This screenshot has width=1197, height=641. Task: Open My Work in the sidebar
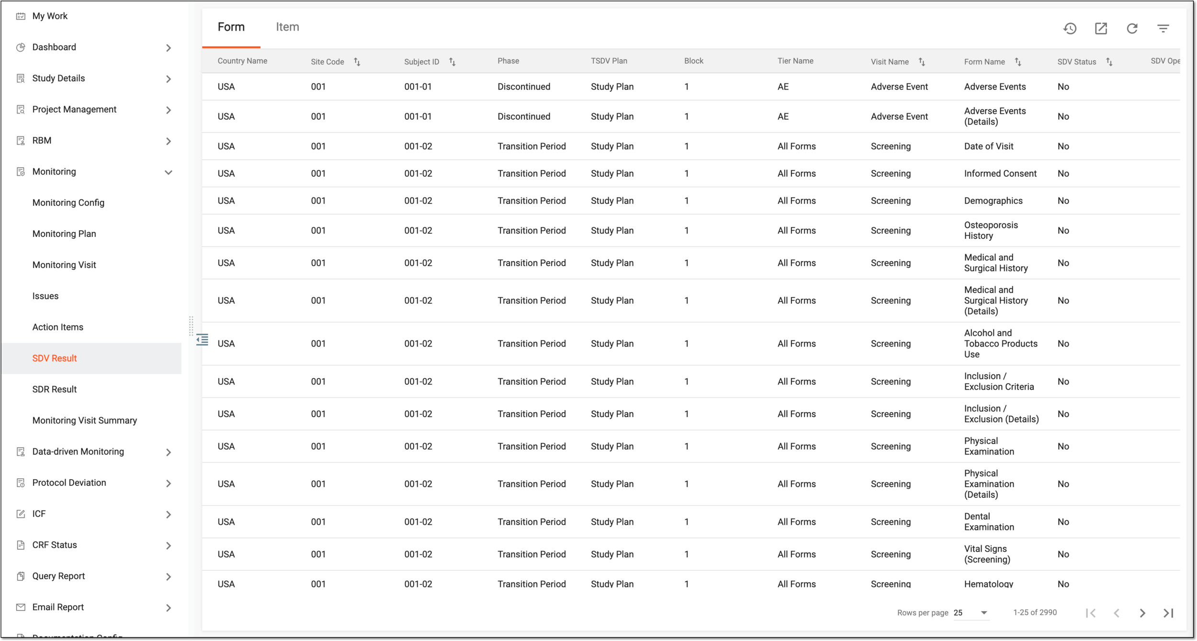50,16
